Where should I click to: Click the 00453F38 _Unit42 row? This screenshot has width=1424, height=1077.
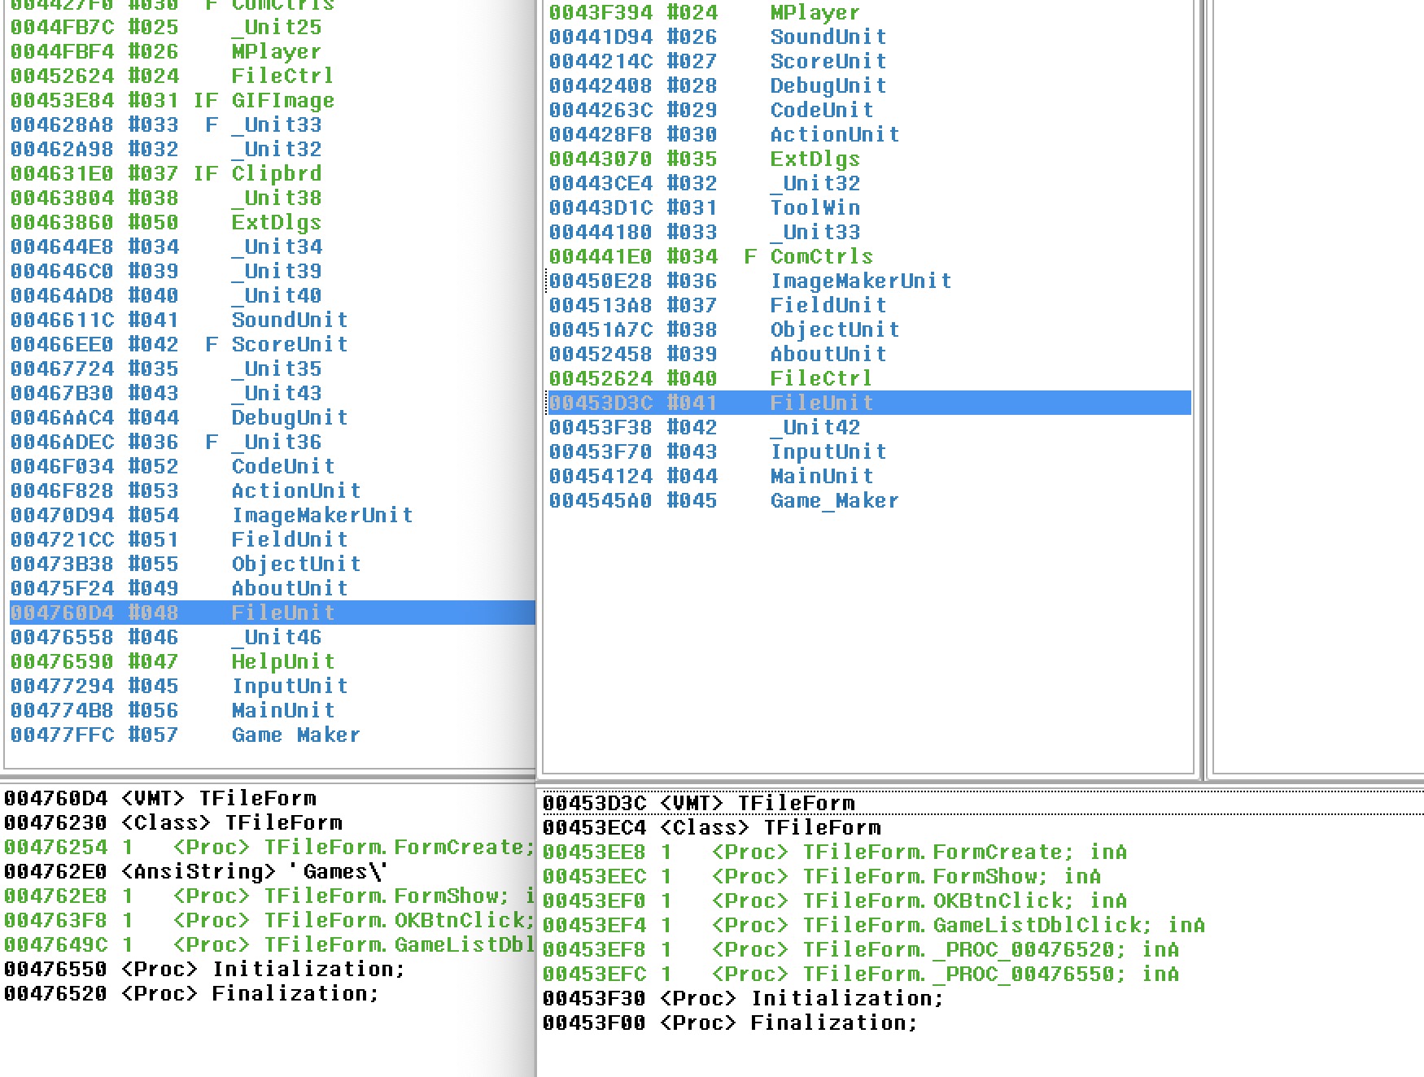[x=869, y=427]
